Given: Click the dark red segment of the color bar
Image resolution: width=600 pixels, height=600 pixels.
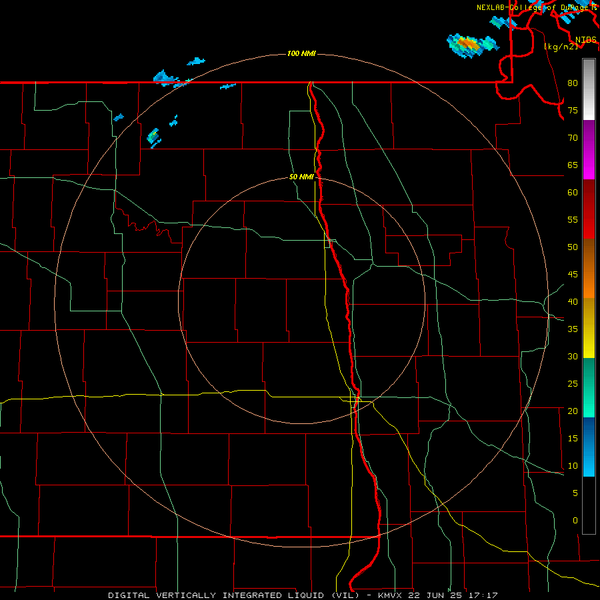Looking at the screenshot, I should 589,209.
